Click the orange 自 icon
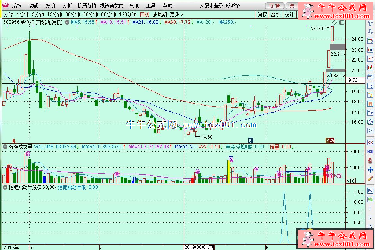This screenshot has height=250, width=375. coord(370,104)
